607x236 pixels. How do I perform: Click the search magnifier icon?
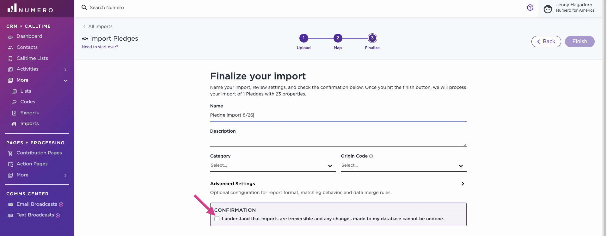(84, 7)
